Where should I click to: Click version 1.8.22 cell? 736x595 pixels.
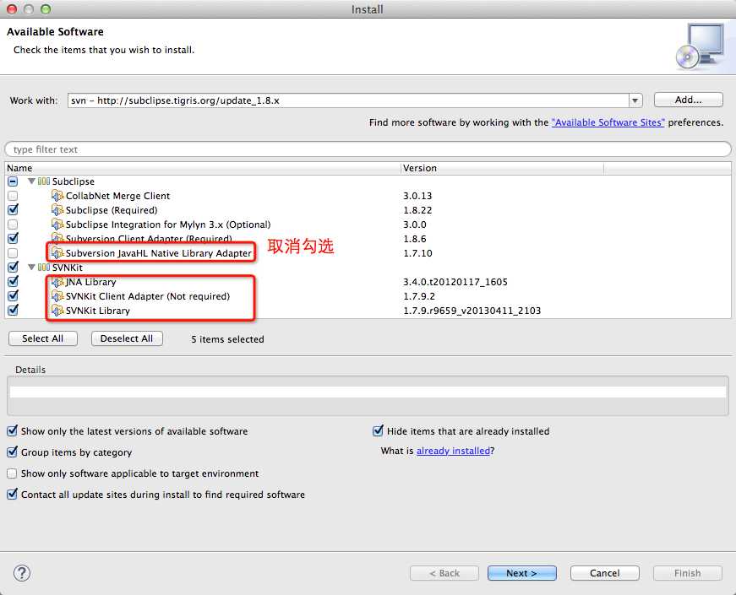417,210
